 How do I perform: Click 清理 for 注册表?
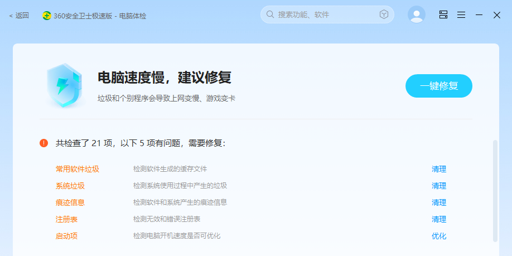tap(439, 219)
